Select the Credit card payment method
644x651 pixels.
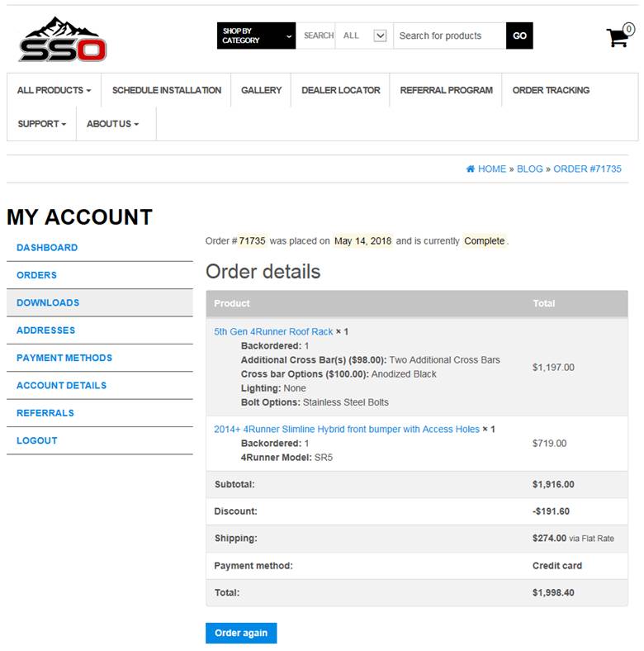coord(556,565)
